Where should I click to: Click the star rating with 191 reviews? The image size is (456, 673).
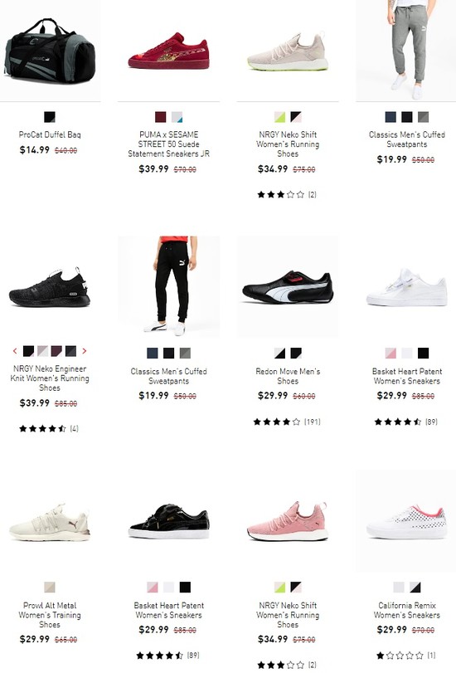pos(287,422)
